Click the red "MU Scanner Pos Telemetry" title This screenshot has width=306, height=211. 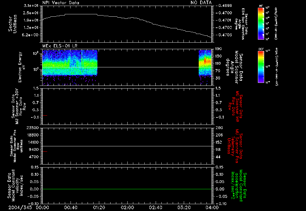click(x=235, y=146)
